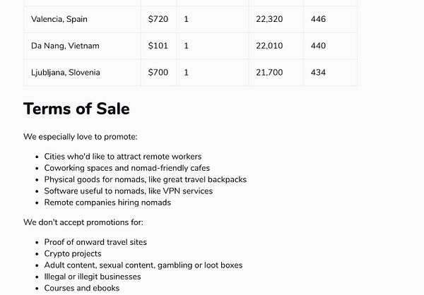Select the 21,700 value in Ljubljana row
Image resolution: width=424 pixels, height=295 pixels.
pyautogui.click(x=269, y=72)
